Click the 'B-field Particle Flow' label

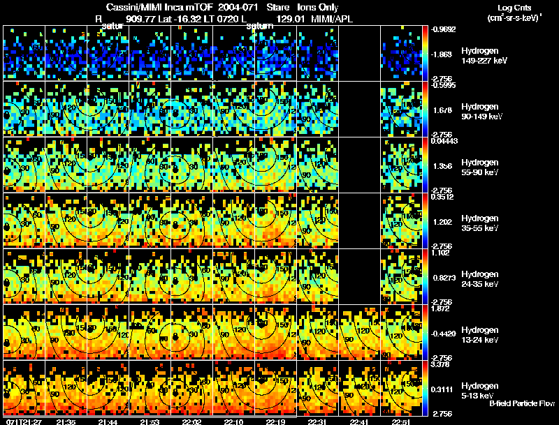click(x=522, y=403)
